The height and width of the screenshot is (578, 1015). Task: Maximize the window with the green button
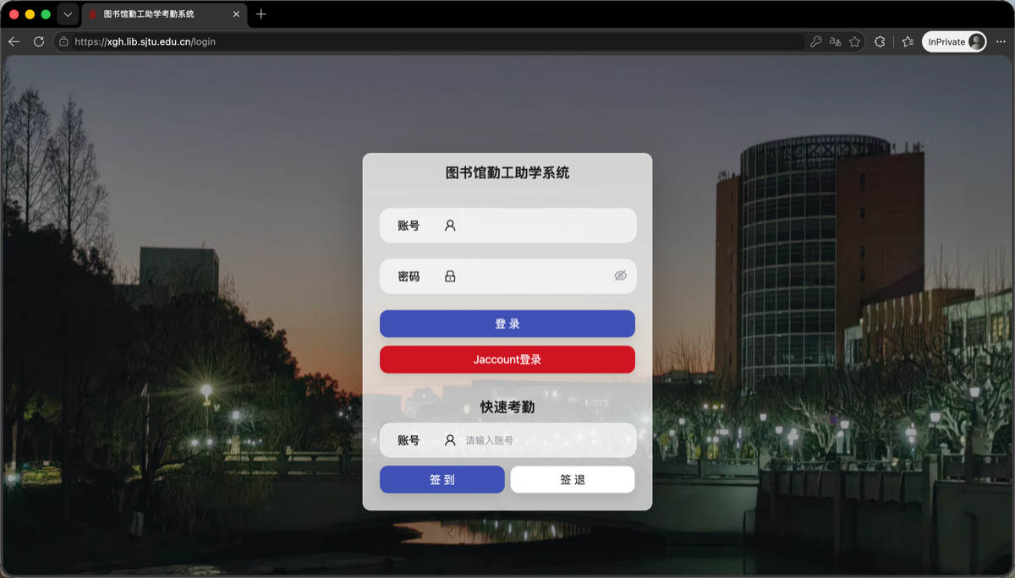(x=46, y=14)
